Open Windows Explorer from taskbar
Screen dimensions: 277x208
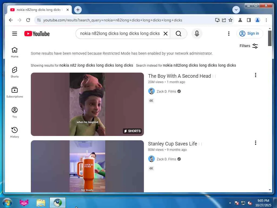coord(41,203)
